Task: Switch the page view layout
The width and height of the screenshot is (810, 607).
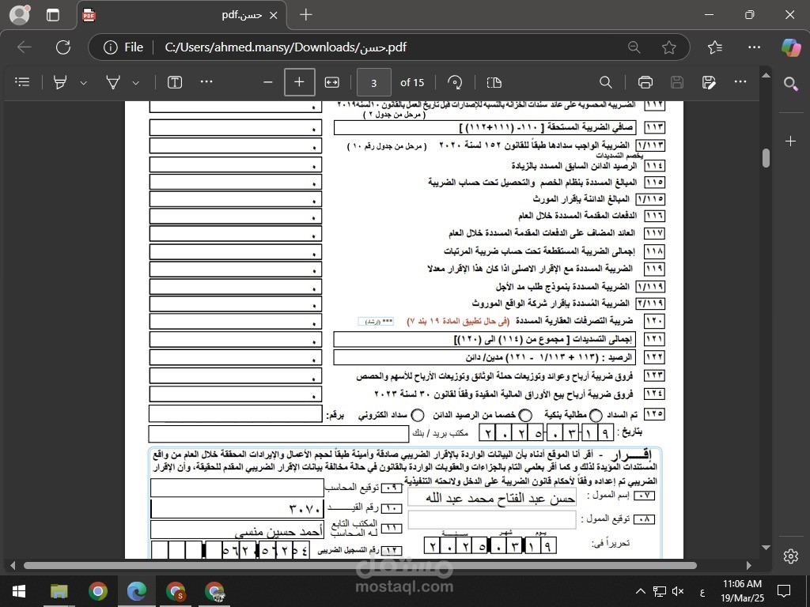Action: (494, 82)
